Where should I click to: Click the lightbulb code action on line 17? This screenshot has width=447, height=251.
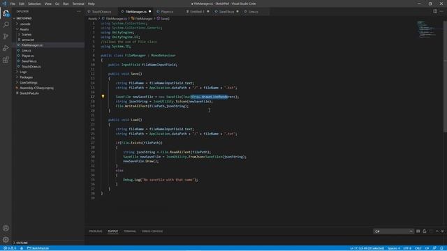(x=103, y=96)
